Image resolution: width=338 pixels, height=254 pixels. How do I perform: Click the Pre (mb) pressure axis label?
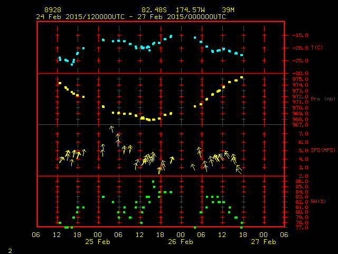click(323, 99)
